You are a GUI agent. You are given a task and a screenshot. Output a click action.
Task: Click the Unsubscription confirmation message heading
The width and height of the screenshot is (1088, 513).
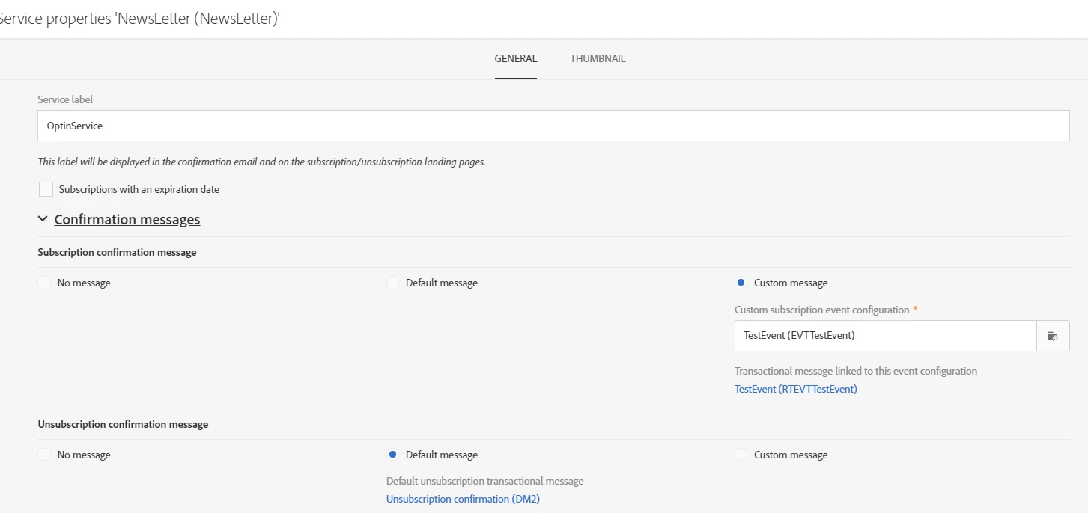click(x=123, y=424)
